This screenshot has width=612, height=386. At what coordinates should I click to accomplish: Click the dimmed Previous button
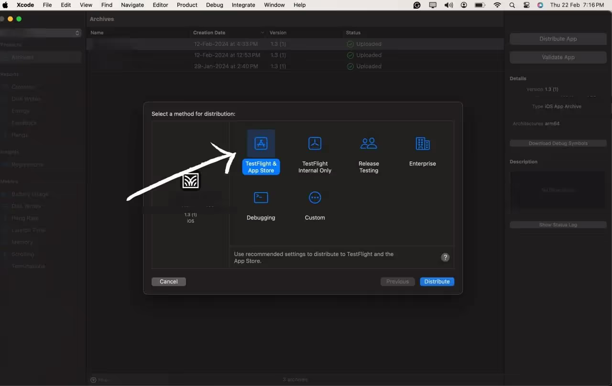pos(397,281)
